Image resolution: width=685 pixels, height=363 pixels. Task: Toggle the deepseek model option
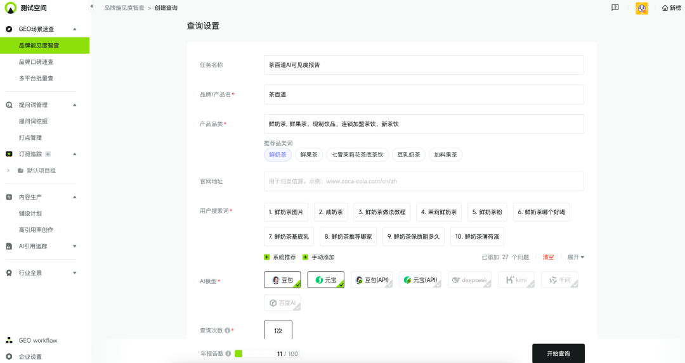[469, 279]
